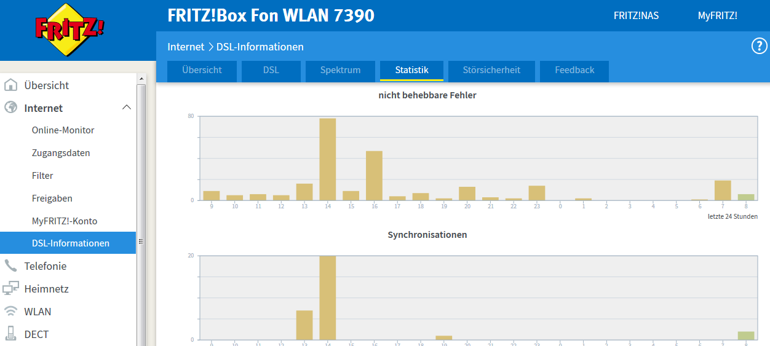Screen dimensions: 770x346
Task: Click the Übersicht house icon
Action: [10, 85]
